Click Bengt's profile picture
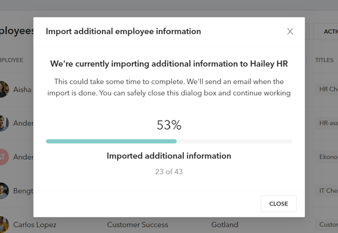Screen dimensions: 338x233 4,190
